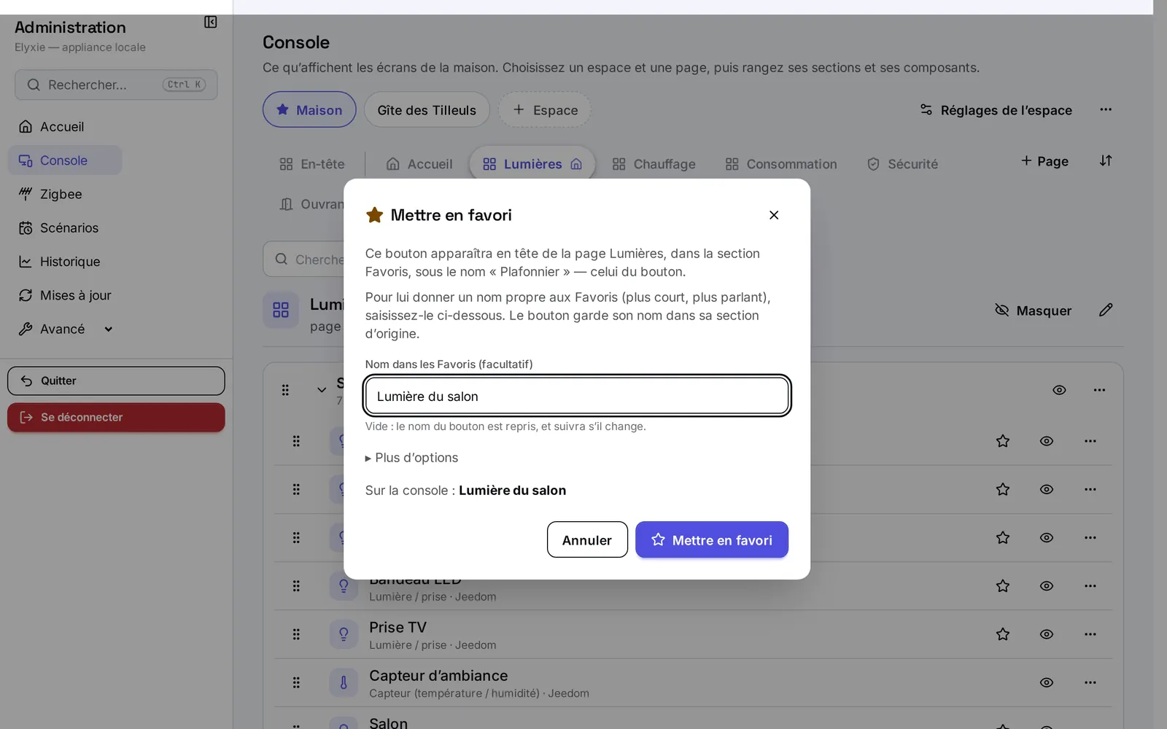The image size is (1167, 729).
Task: Switch to the Chauffage page tab
Action: click(x=654, y=164)
